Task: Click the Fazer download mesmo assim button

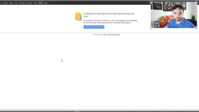Action: click(94, 27)
